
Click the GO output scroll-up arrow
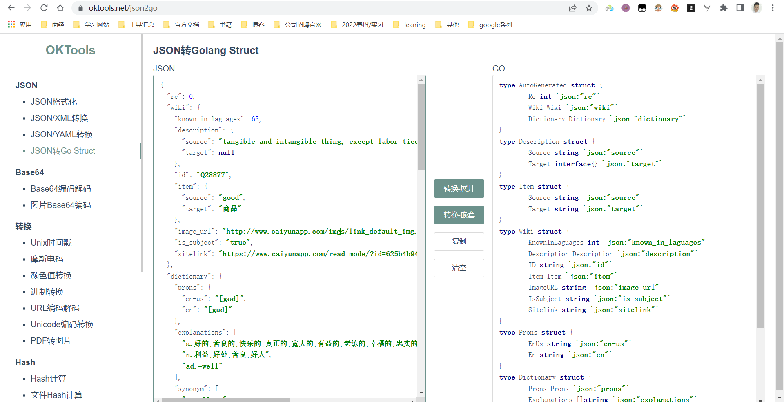[x=760, y=80]
